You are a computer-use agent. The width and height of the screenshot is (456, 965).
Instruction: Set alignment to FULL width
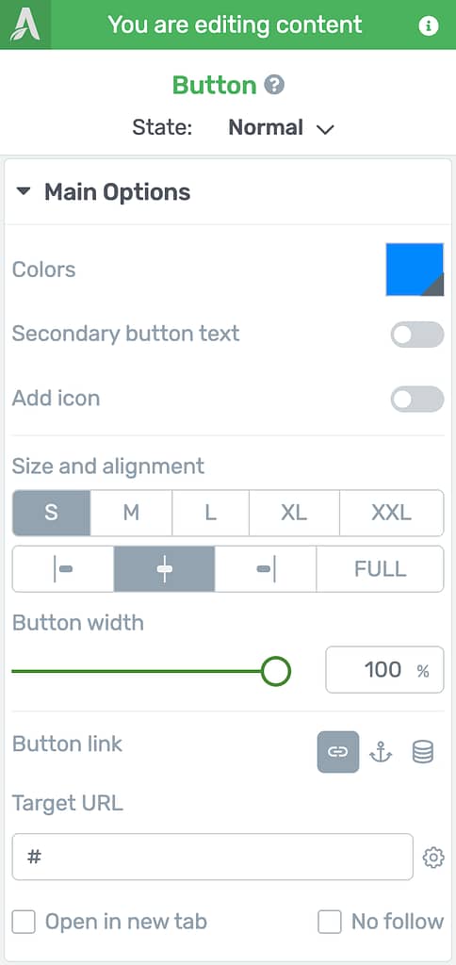pyautogui.click(x=381, y=569)
